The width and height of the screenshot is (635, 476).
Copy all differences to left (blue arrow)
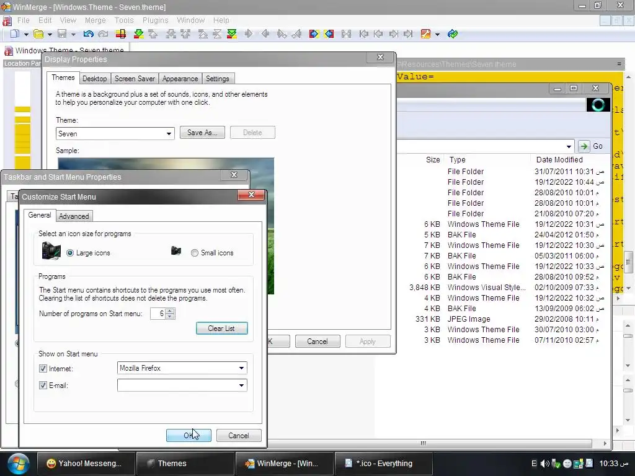(x=329, y=34)
